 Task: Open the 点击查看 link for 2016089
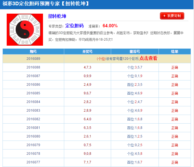pos(148,58)
